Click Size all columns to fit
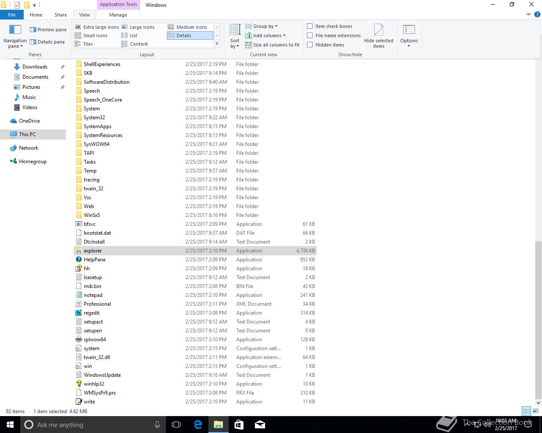The width and height of the screenshot is (542, 433). tap(272, 45)
